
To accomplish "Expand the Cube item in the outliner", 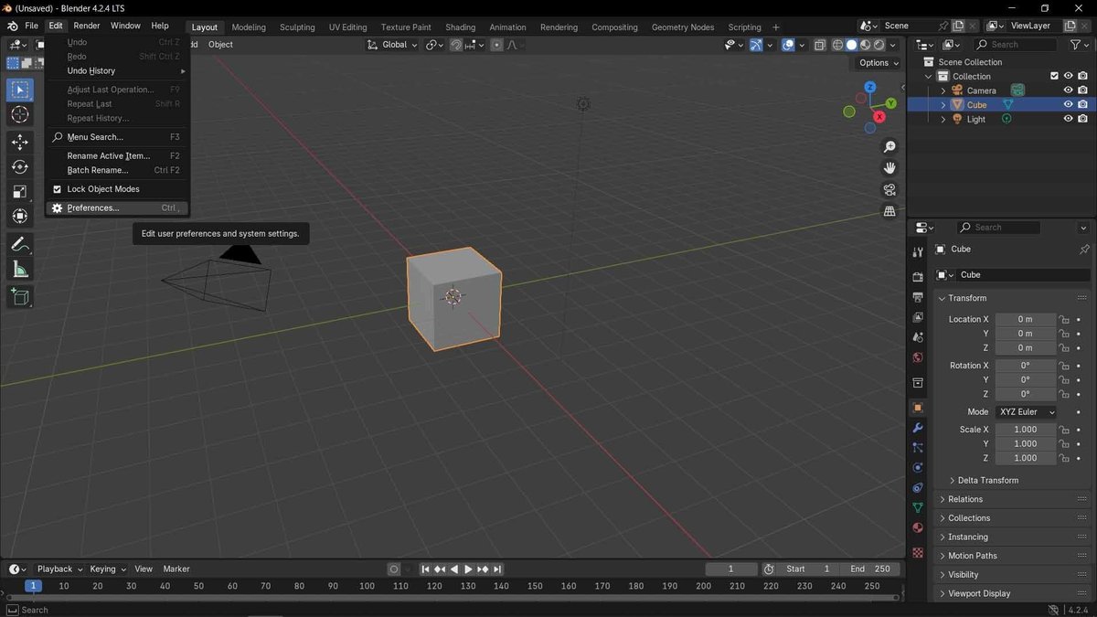I will (943, 104).
